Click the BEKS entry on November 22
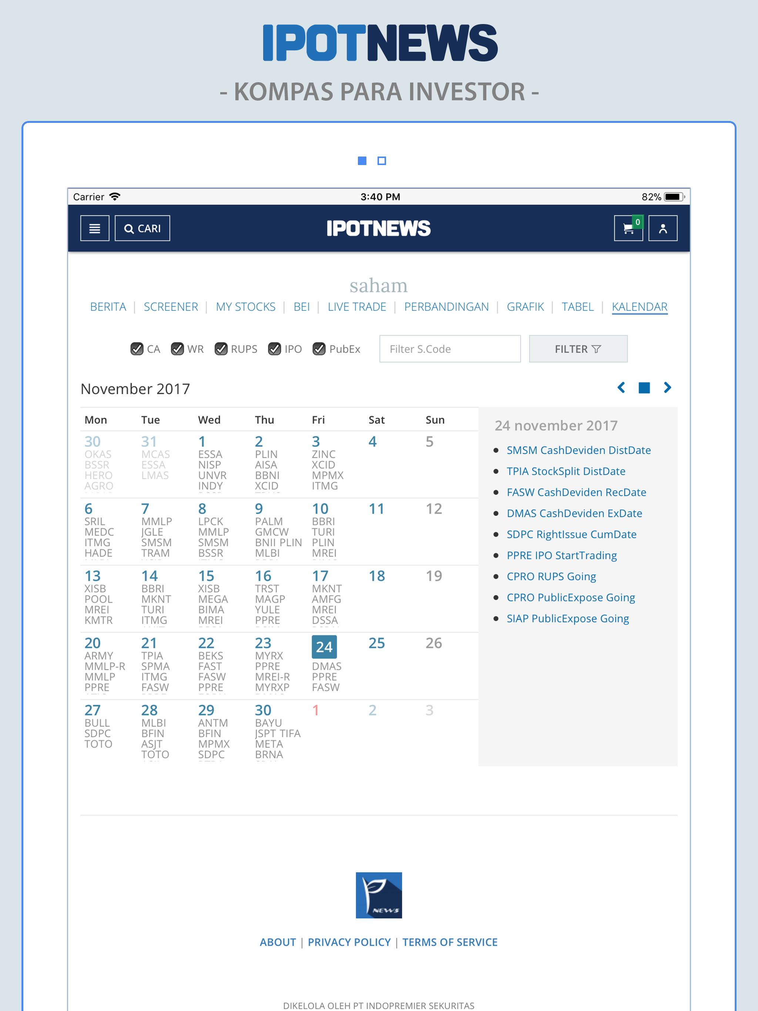758x1011 pixels. tap(211, 656)
